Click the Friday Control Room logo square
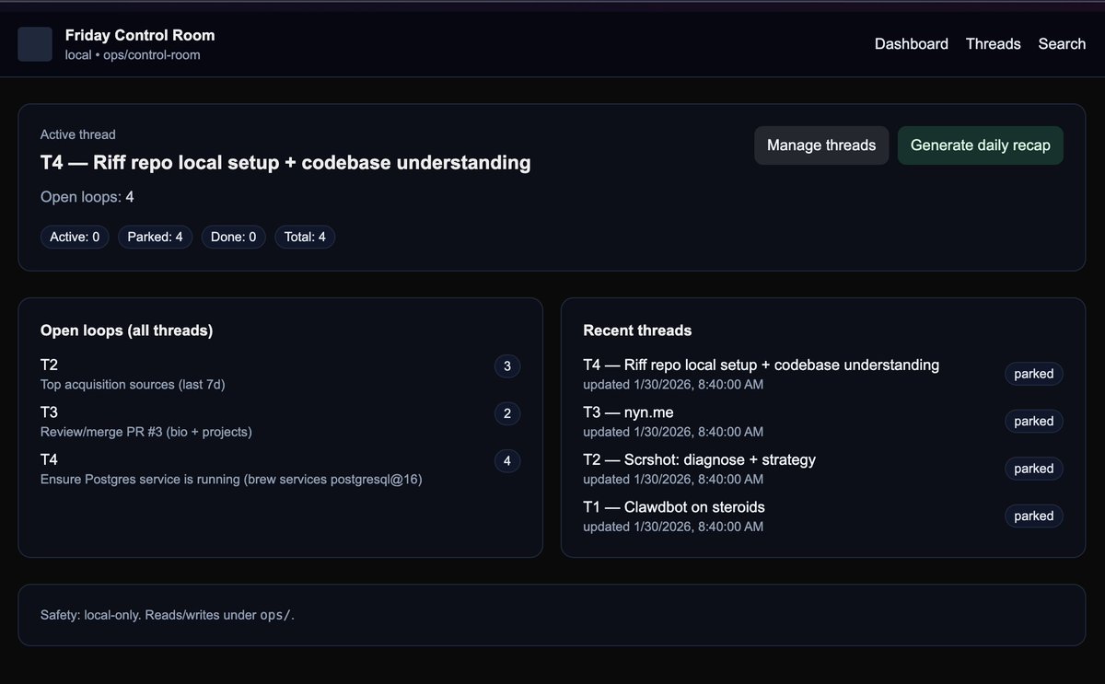 pyautogui.click(x=34, y=43)
